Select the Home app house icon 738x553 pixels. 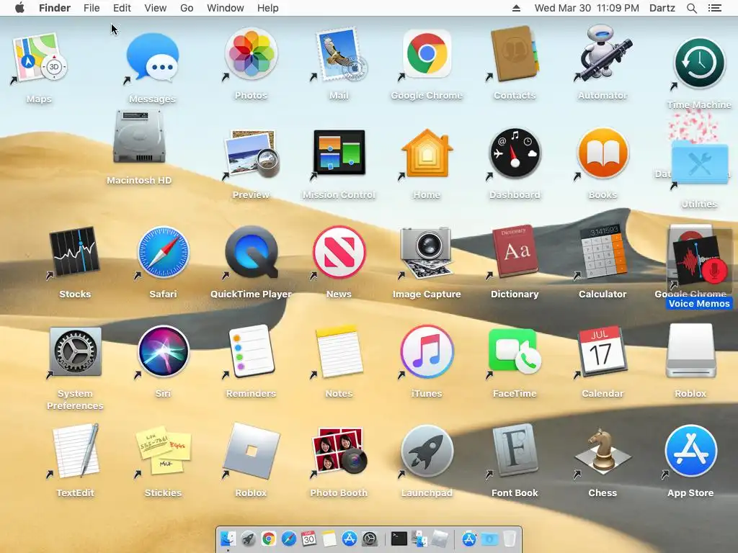[427, 153]
